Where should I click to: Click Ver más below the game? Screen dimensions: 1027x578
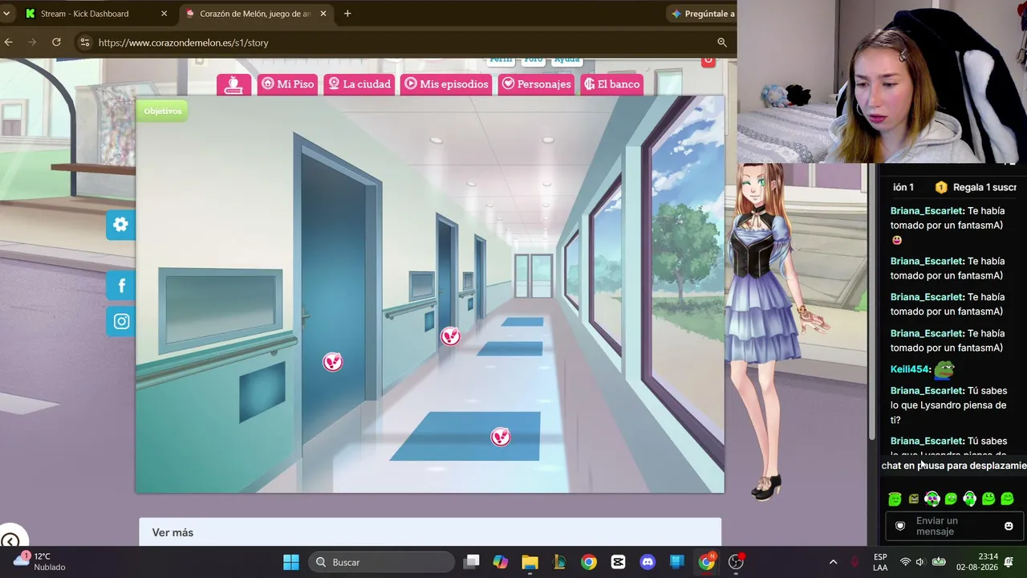coord(173,532)
